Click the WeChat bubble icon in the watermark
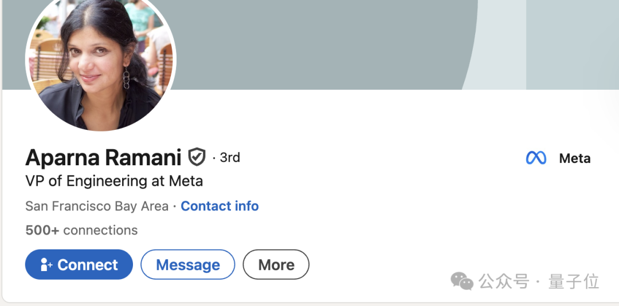Image resolution: width=619 pixels, height=306 pixels. pyautogui.click(x=462, y=281)
